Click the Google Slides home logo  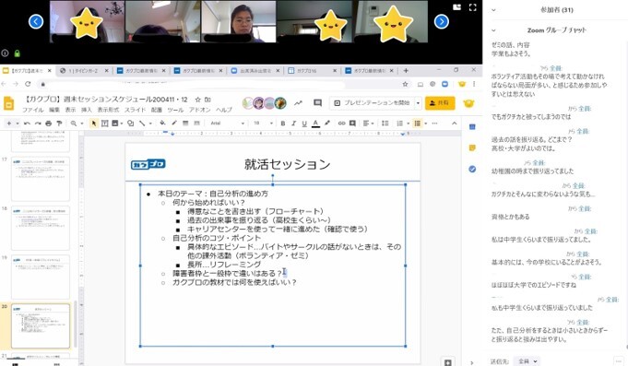[x=9, y=103]
